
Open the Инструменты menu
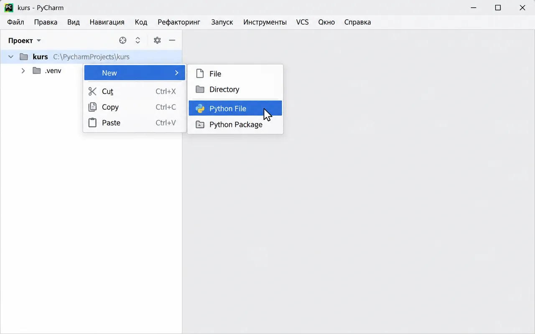point(265,22)
